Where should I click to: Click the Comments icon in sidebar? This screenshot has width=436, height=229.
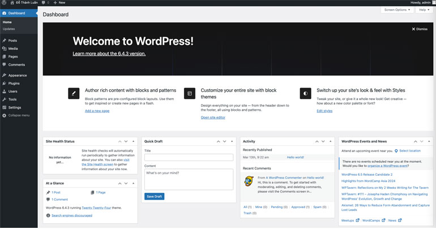click(4, 64)
